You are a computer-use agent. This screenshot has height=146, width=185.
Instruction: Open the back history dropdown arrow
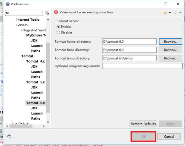tap(170, 12)
